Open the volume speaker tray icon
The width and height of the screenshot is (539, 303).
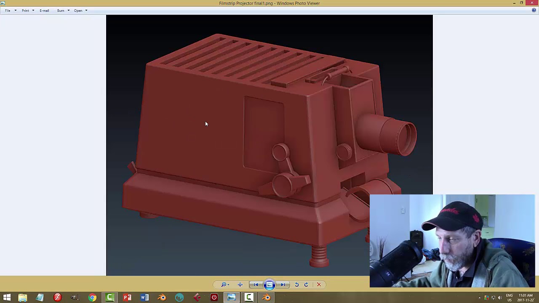pos(500,298)
